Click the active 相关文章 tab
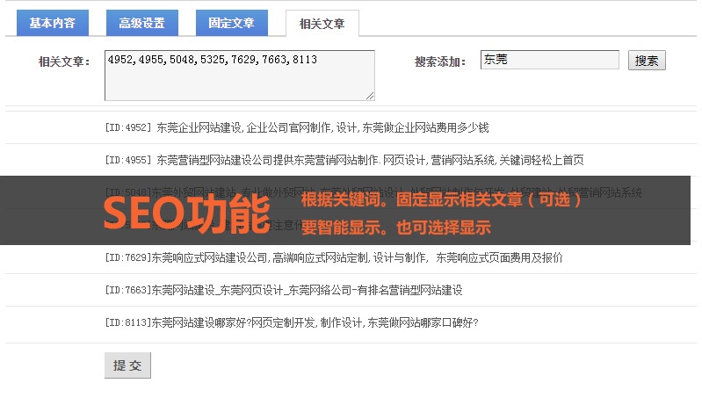This screenshot has width=702, height=412. (x=322, y=24)
